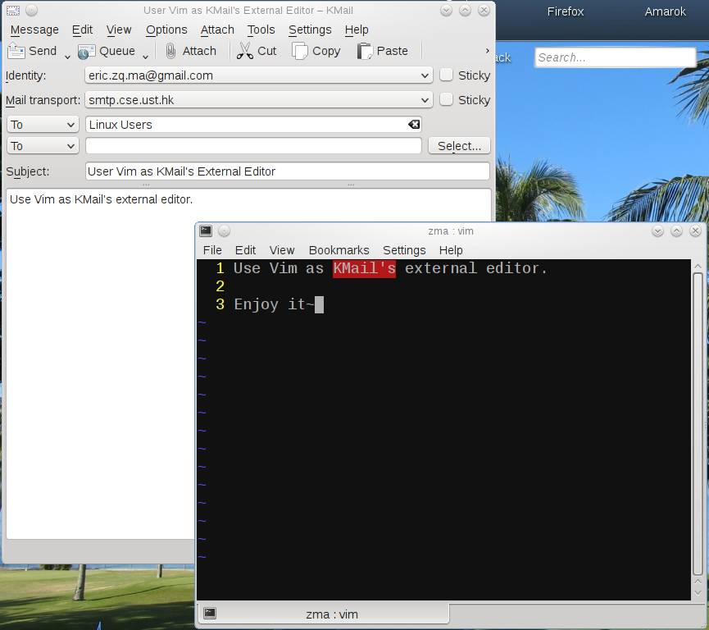Click terminal icon on zma : vim tab
This screenshot has width=709, height=630.
click(x=210, y=614)
